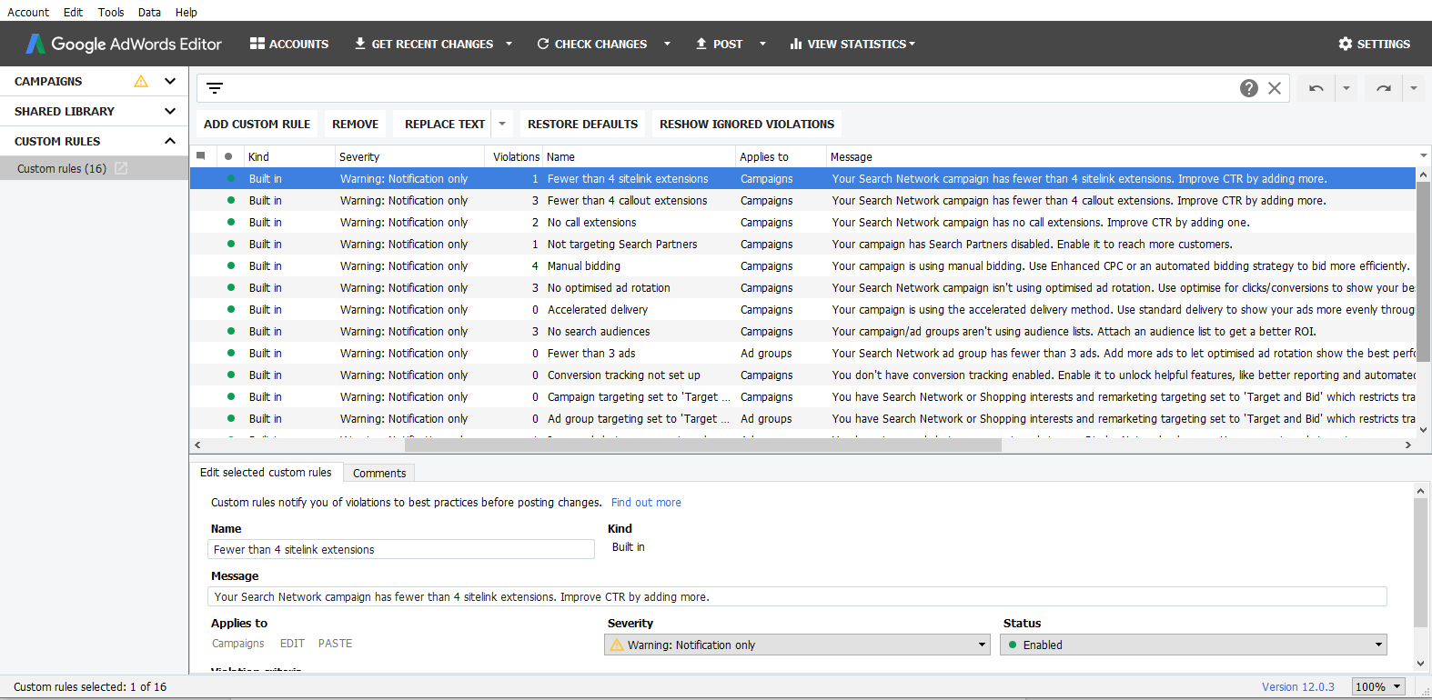This screenshot has height=700, width=1432.
Task: Click status dot of No search audiences row
Action: [x=230, y=331]
